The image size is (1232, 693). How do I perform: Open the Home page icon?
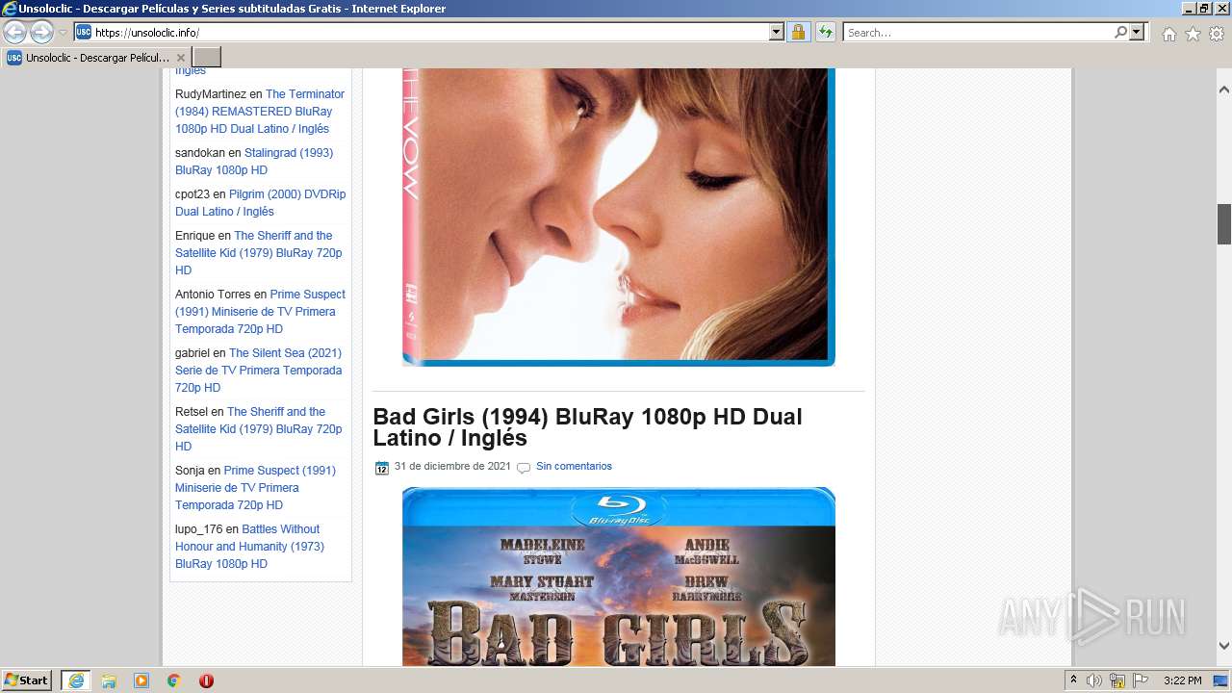(x=1168, y=34)
